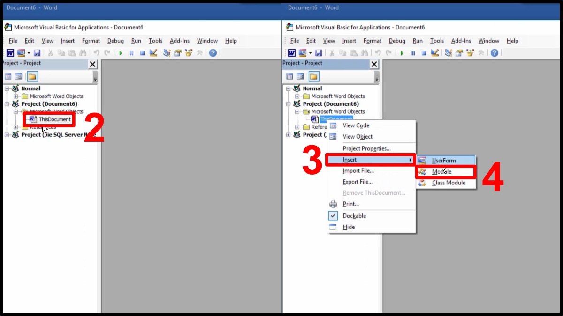Click Break pause icon in left window toolbar
563x316 pixels.
click(131, 53)
